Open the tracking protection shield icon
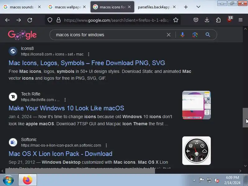The height and width of the screenshot is (186, 248). coord(50,20)
